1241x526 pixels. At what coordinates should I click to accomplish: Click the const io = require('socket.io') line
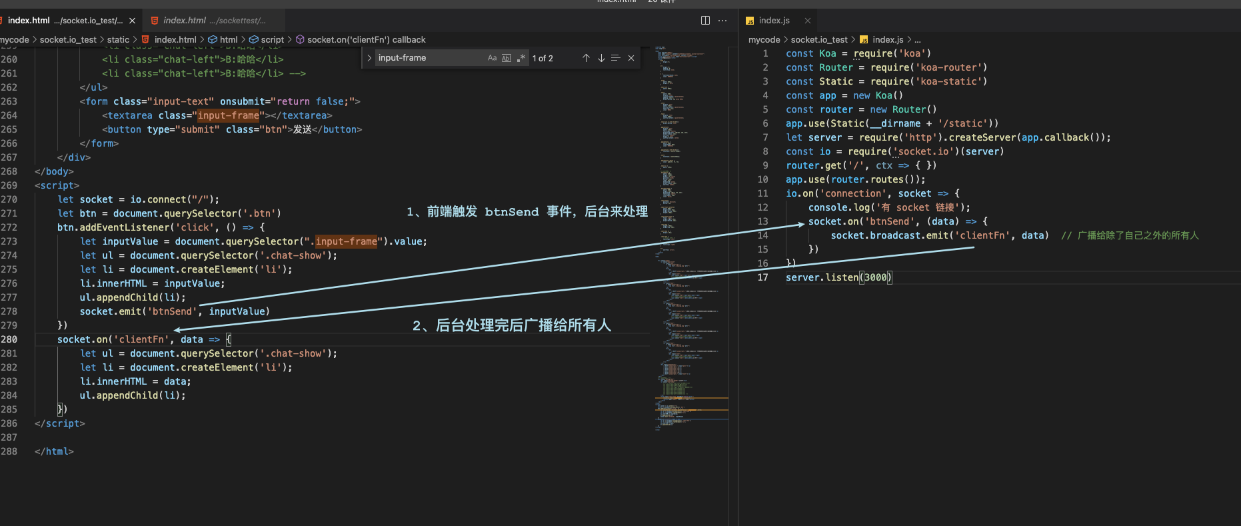894,151
